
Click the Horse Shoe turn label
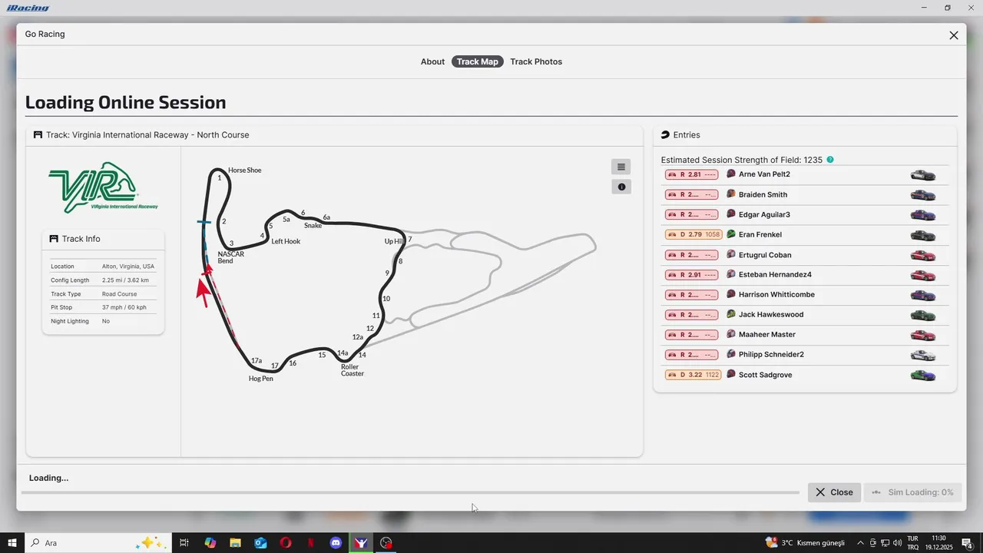point(245,171)
